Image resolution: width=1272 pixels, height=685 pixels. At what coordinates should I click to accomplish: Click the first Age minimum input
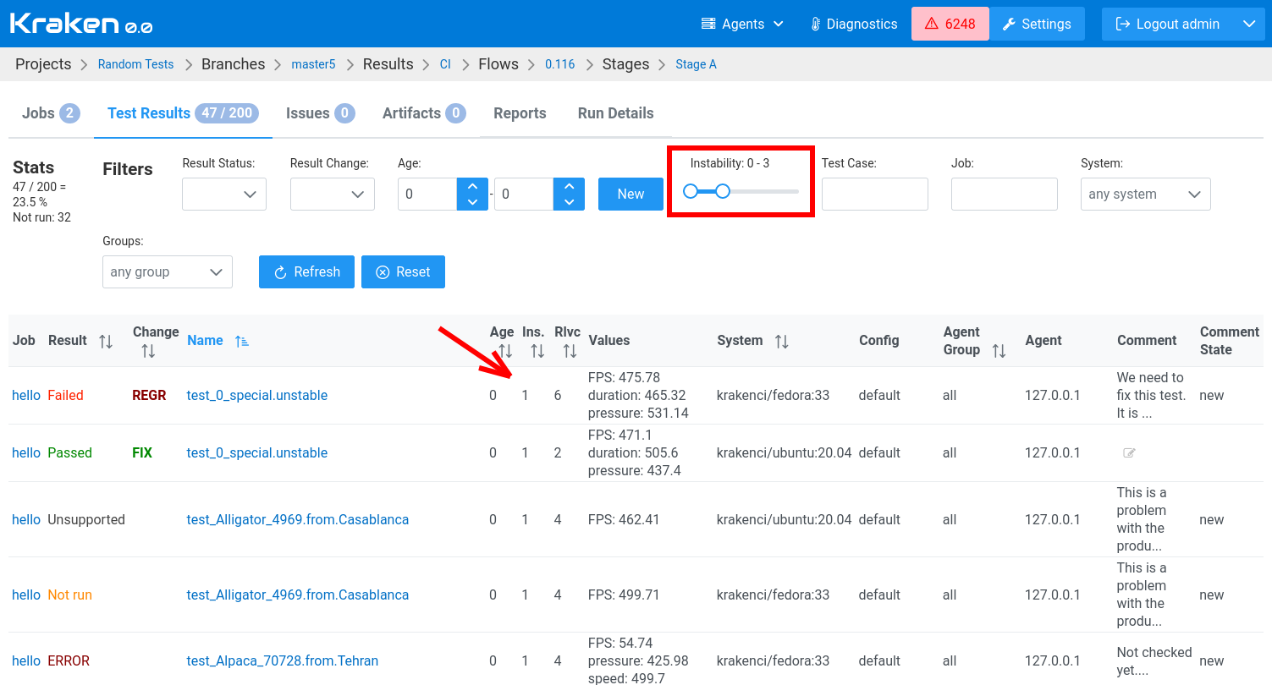pyautogui.click(x=427, y=194)
